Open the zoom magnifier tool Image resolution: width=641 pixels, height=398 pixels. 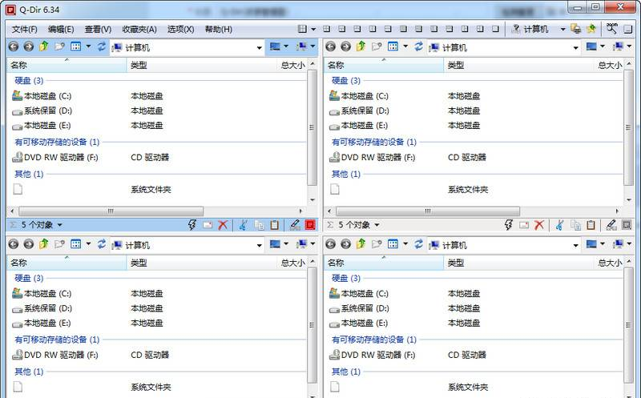click(612, 28)
